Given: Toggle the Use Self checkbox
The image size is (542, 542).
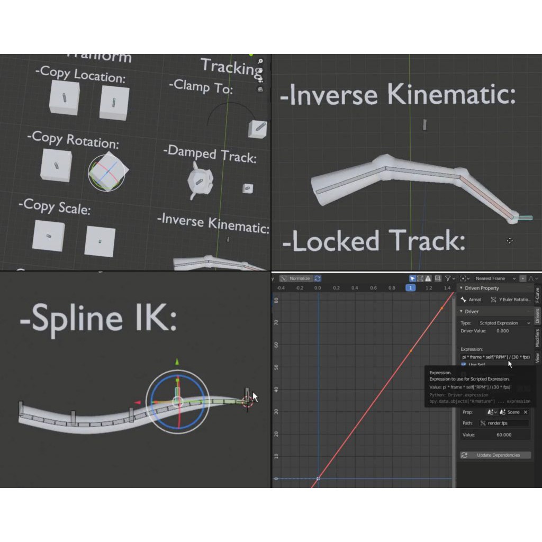Looking at the screenshot, I should (x=463, y=365).
